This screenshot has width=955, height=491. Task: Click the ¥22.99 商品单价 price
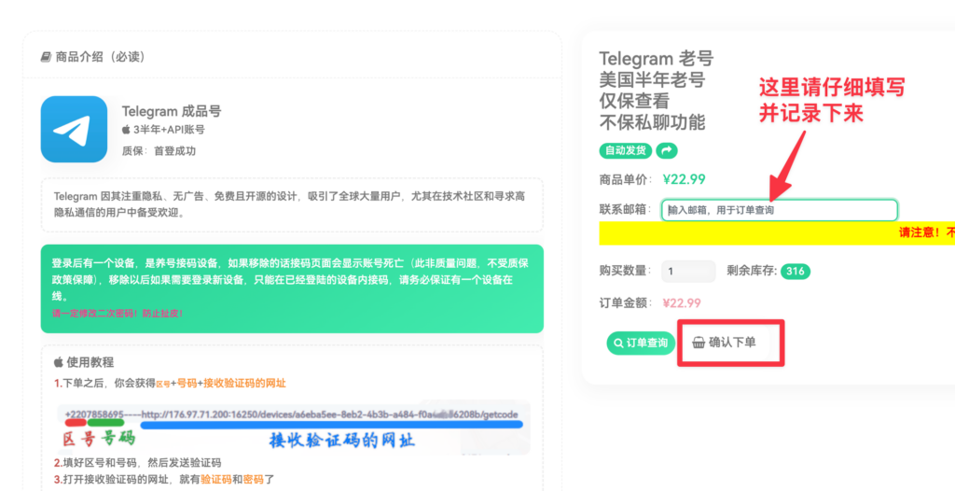click(684, 179)
